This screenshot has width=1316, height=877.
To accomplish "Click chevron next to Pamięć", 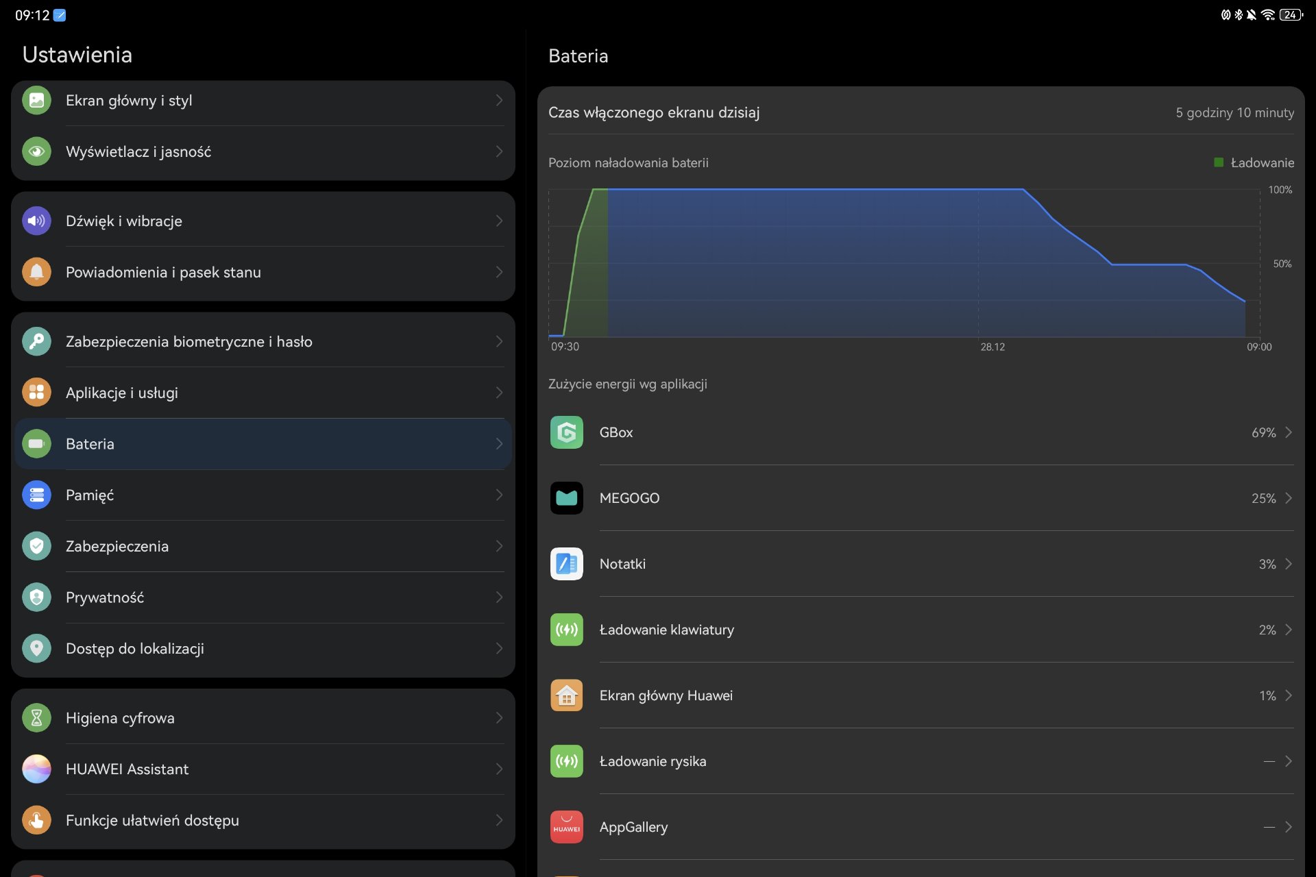I will pos(499,495).
